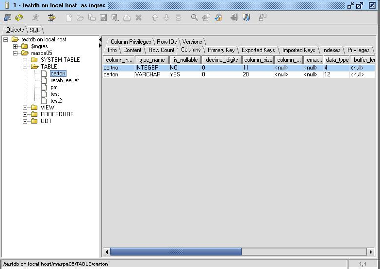The image size is (380, 269).
Task: Open the Info tab
Action: 112,50
